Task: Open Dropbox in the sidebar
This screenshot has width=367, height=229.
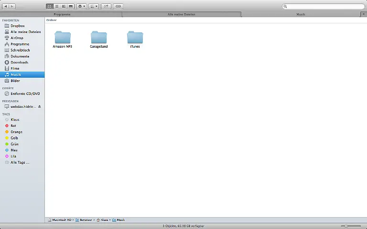Action: (x=22, y=26)
